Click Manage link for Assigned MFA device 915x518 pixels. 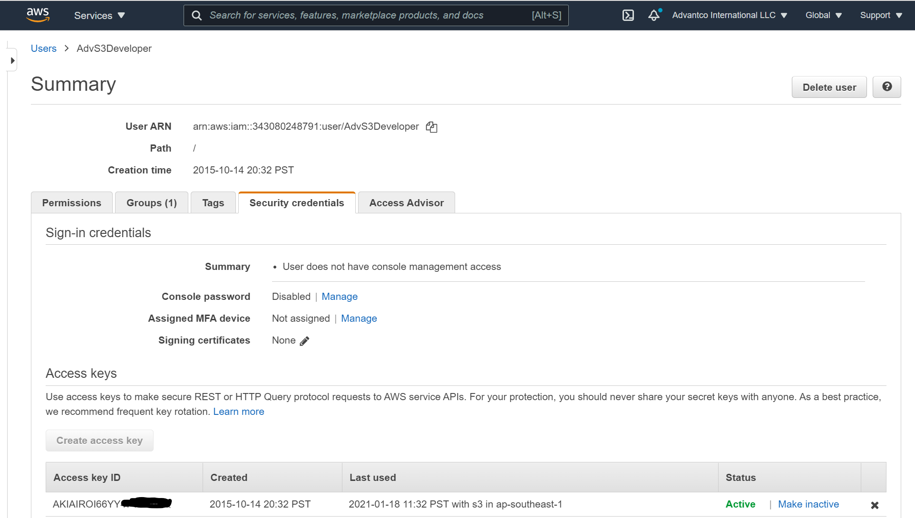tap(359, 318)
